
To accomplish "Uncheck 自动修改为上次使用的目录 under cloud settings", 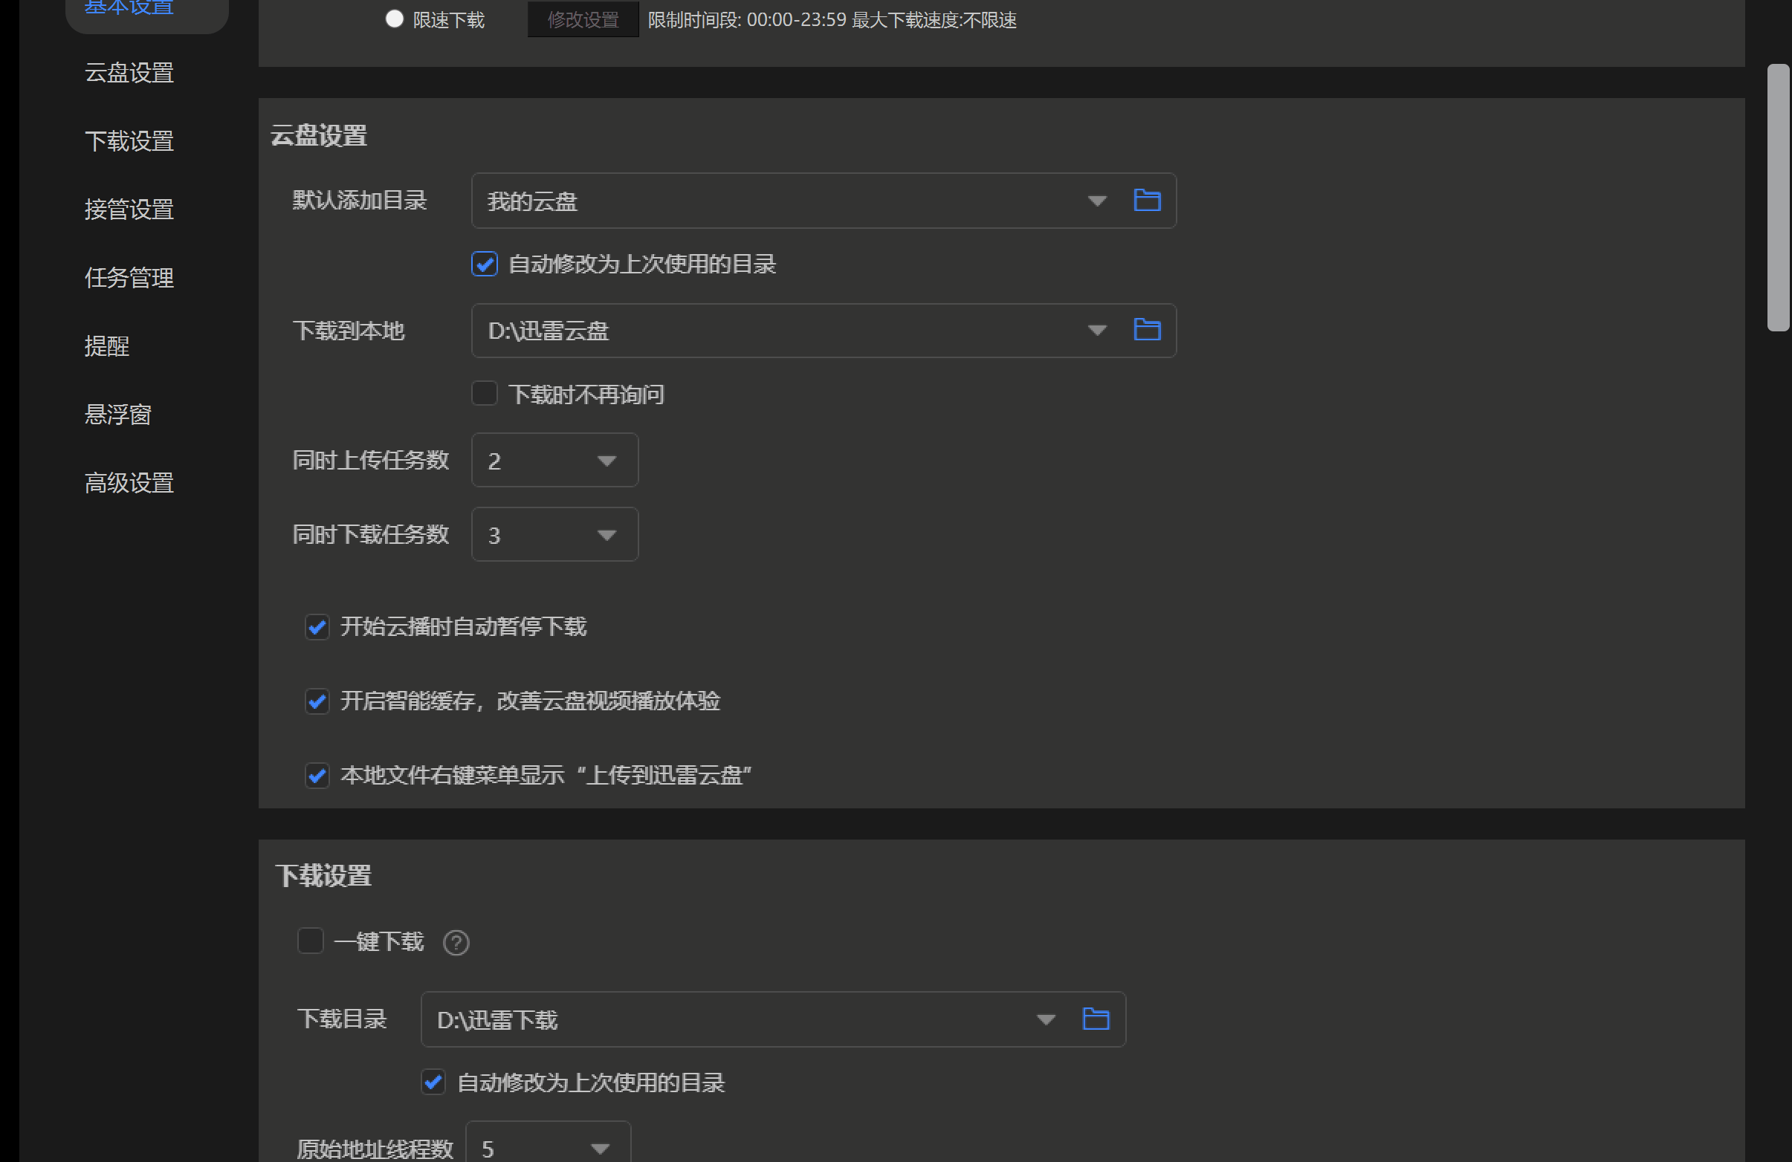I will [484, 264].
